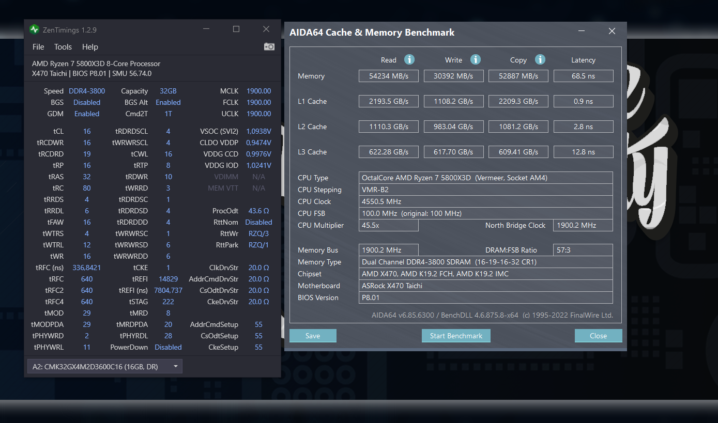Click the Write column info icon
Screen dimensions: 718x423
coord(476,59)
